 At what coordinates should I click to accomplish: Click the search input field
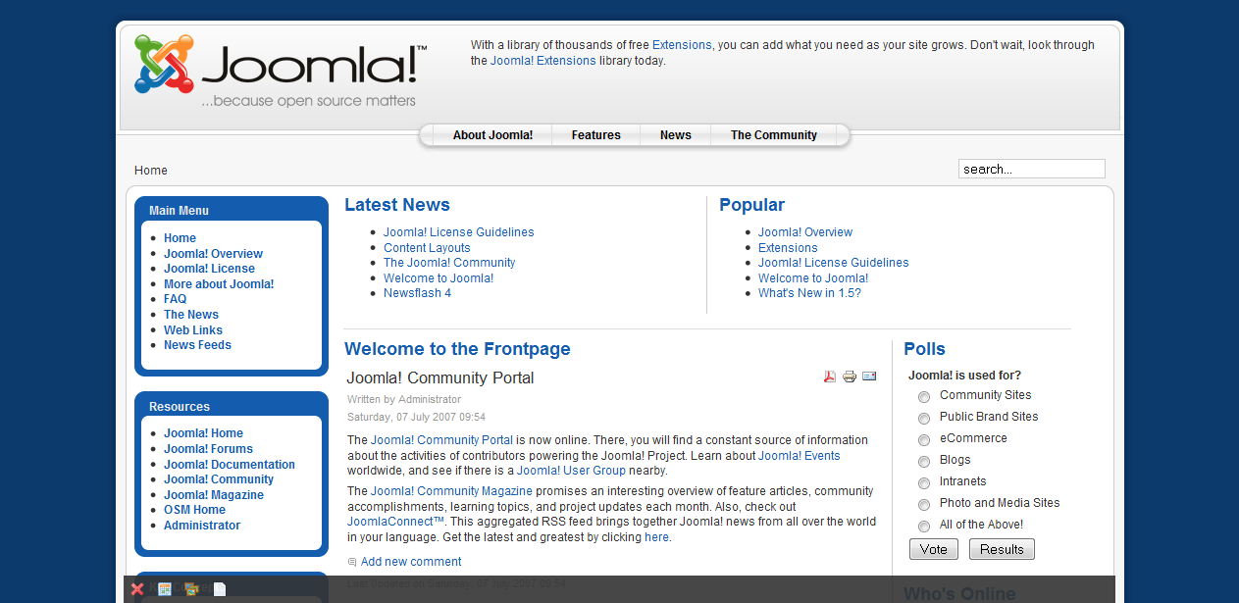coord(1032,169)
